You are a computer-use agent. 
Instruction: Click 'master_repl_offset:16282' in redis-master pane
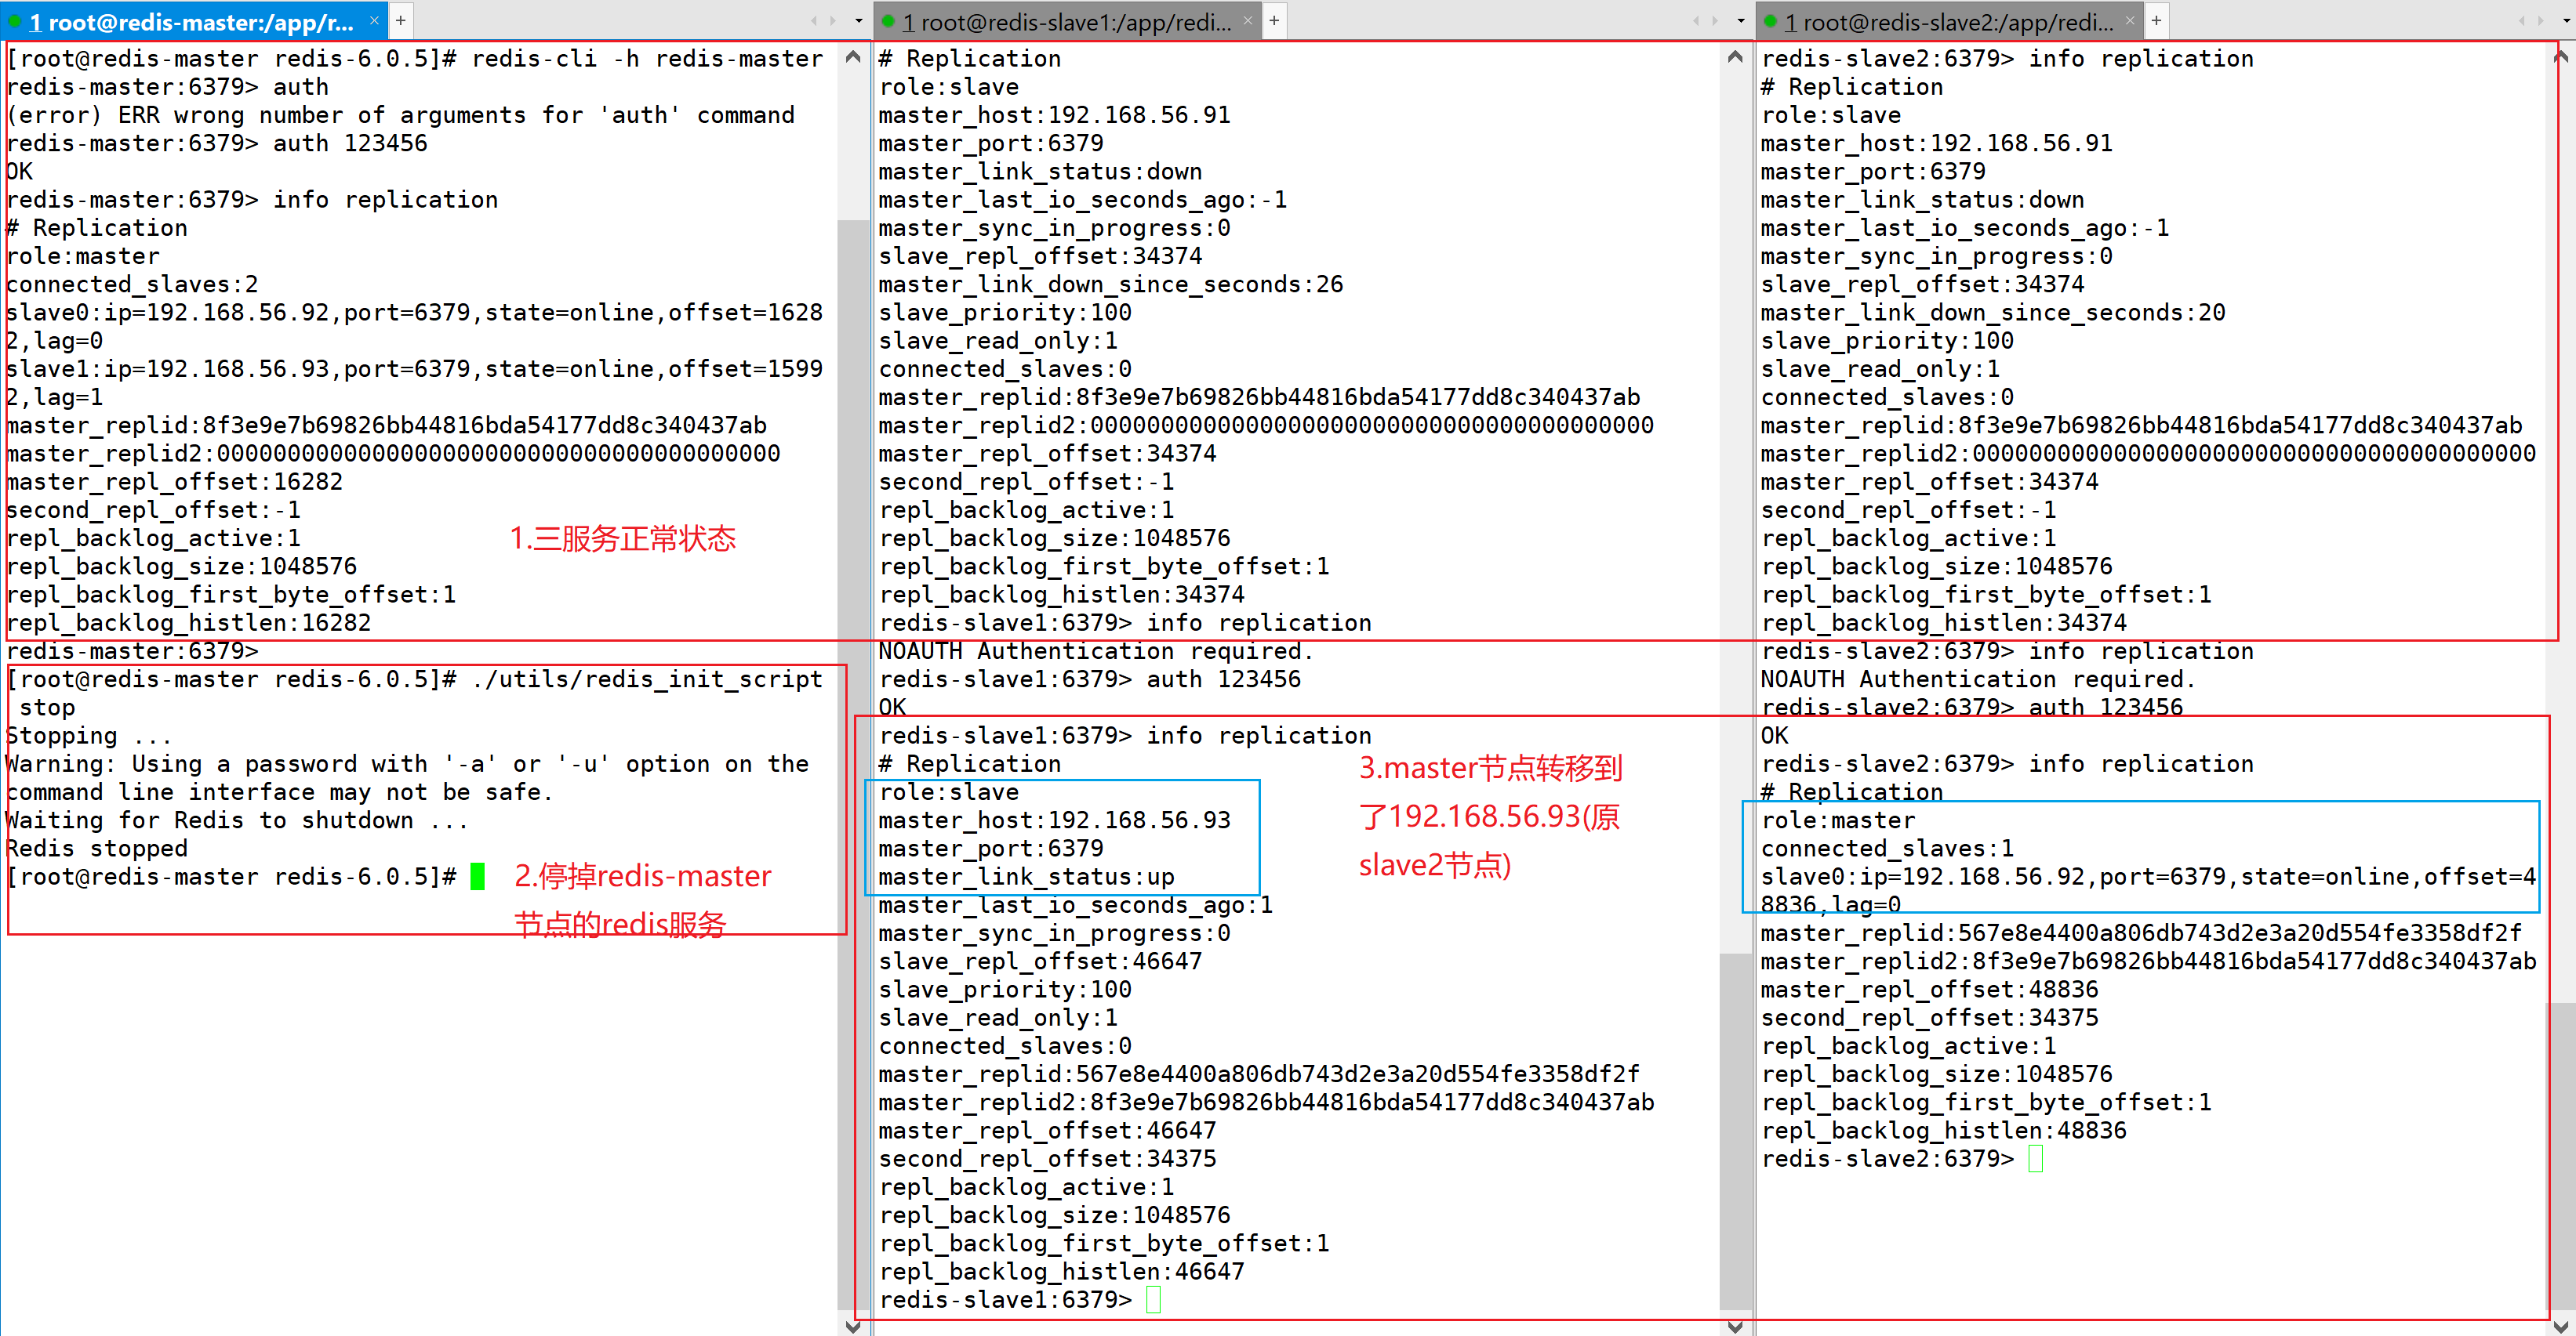[174, 482]
